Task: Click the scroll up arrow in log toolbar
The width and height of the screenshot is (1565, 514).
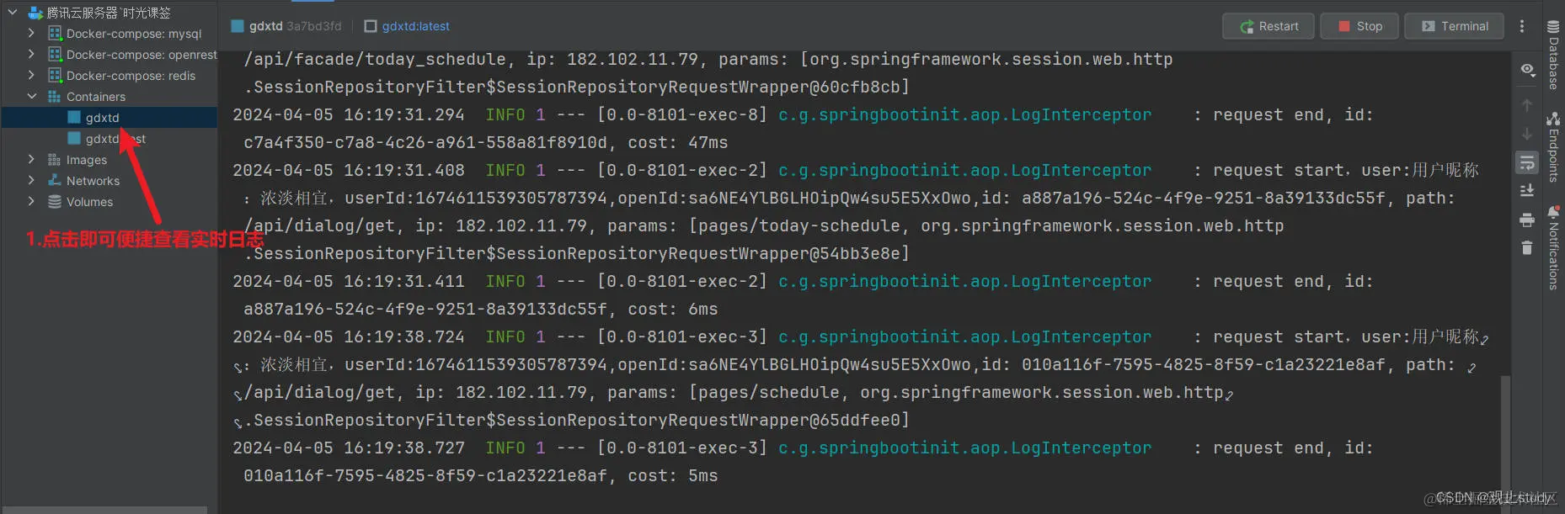Action: click(x=1526, y=105)
